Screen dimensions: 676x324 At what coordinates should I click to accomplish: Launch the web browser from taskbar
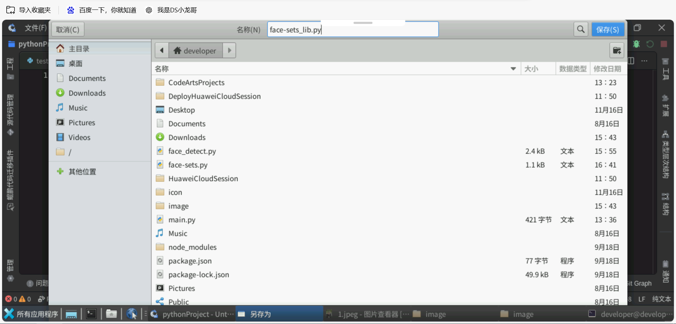tap(132, 314)
